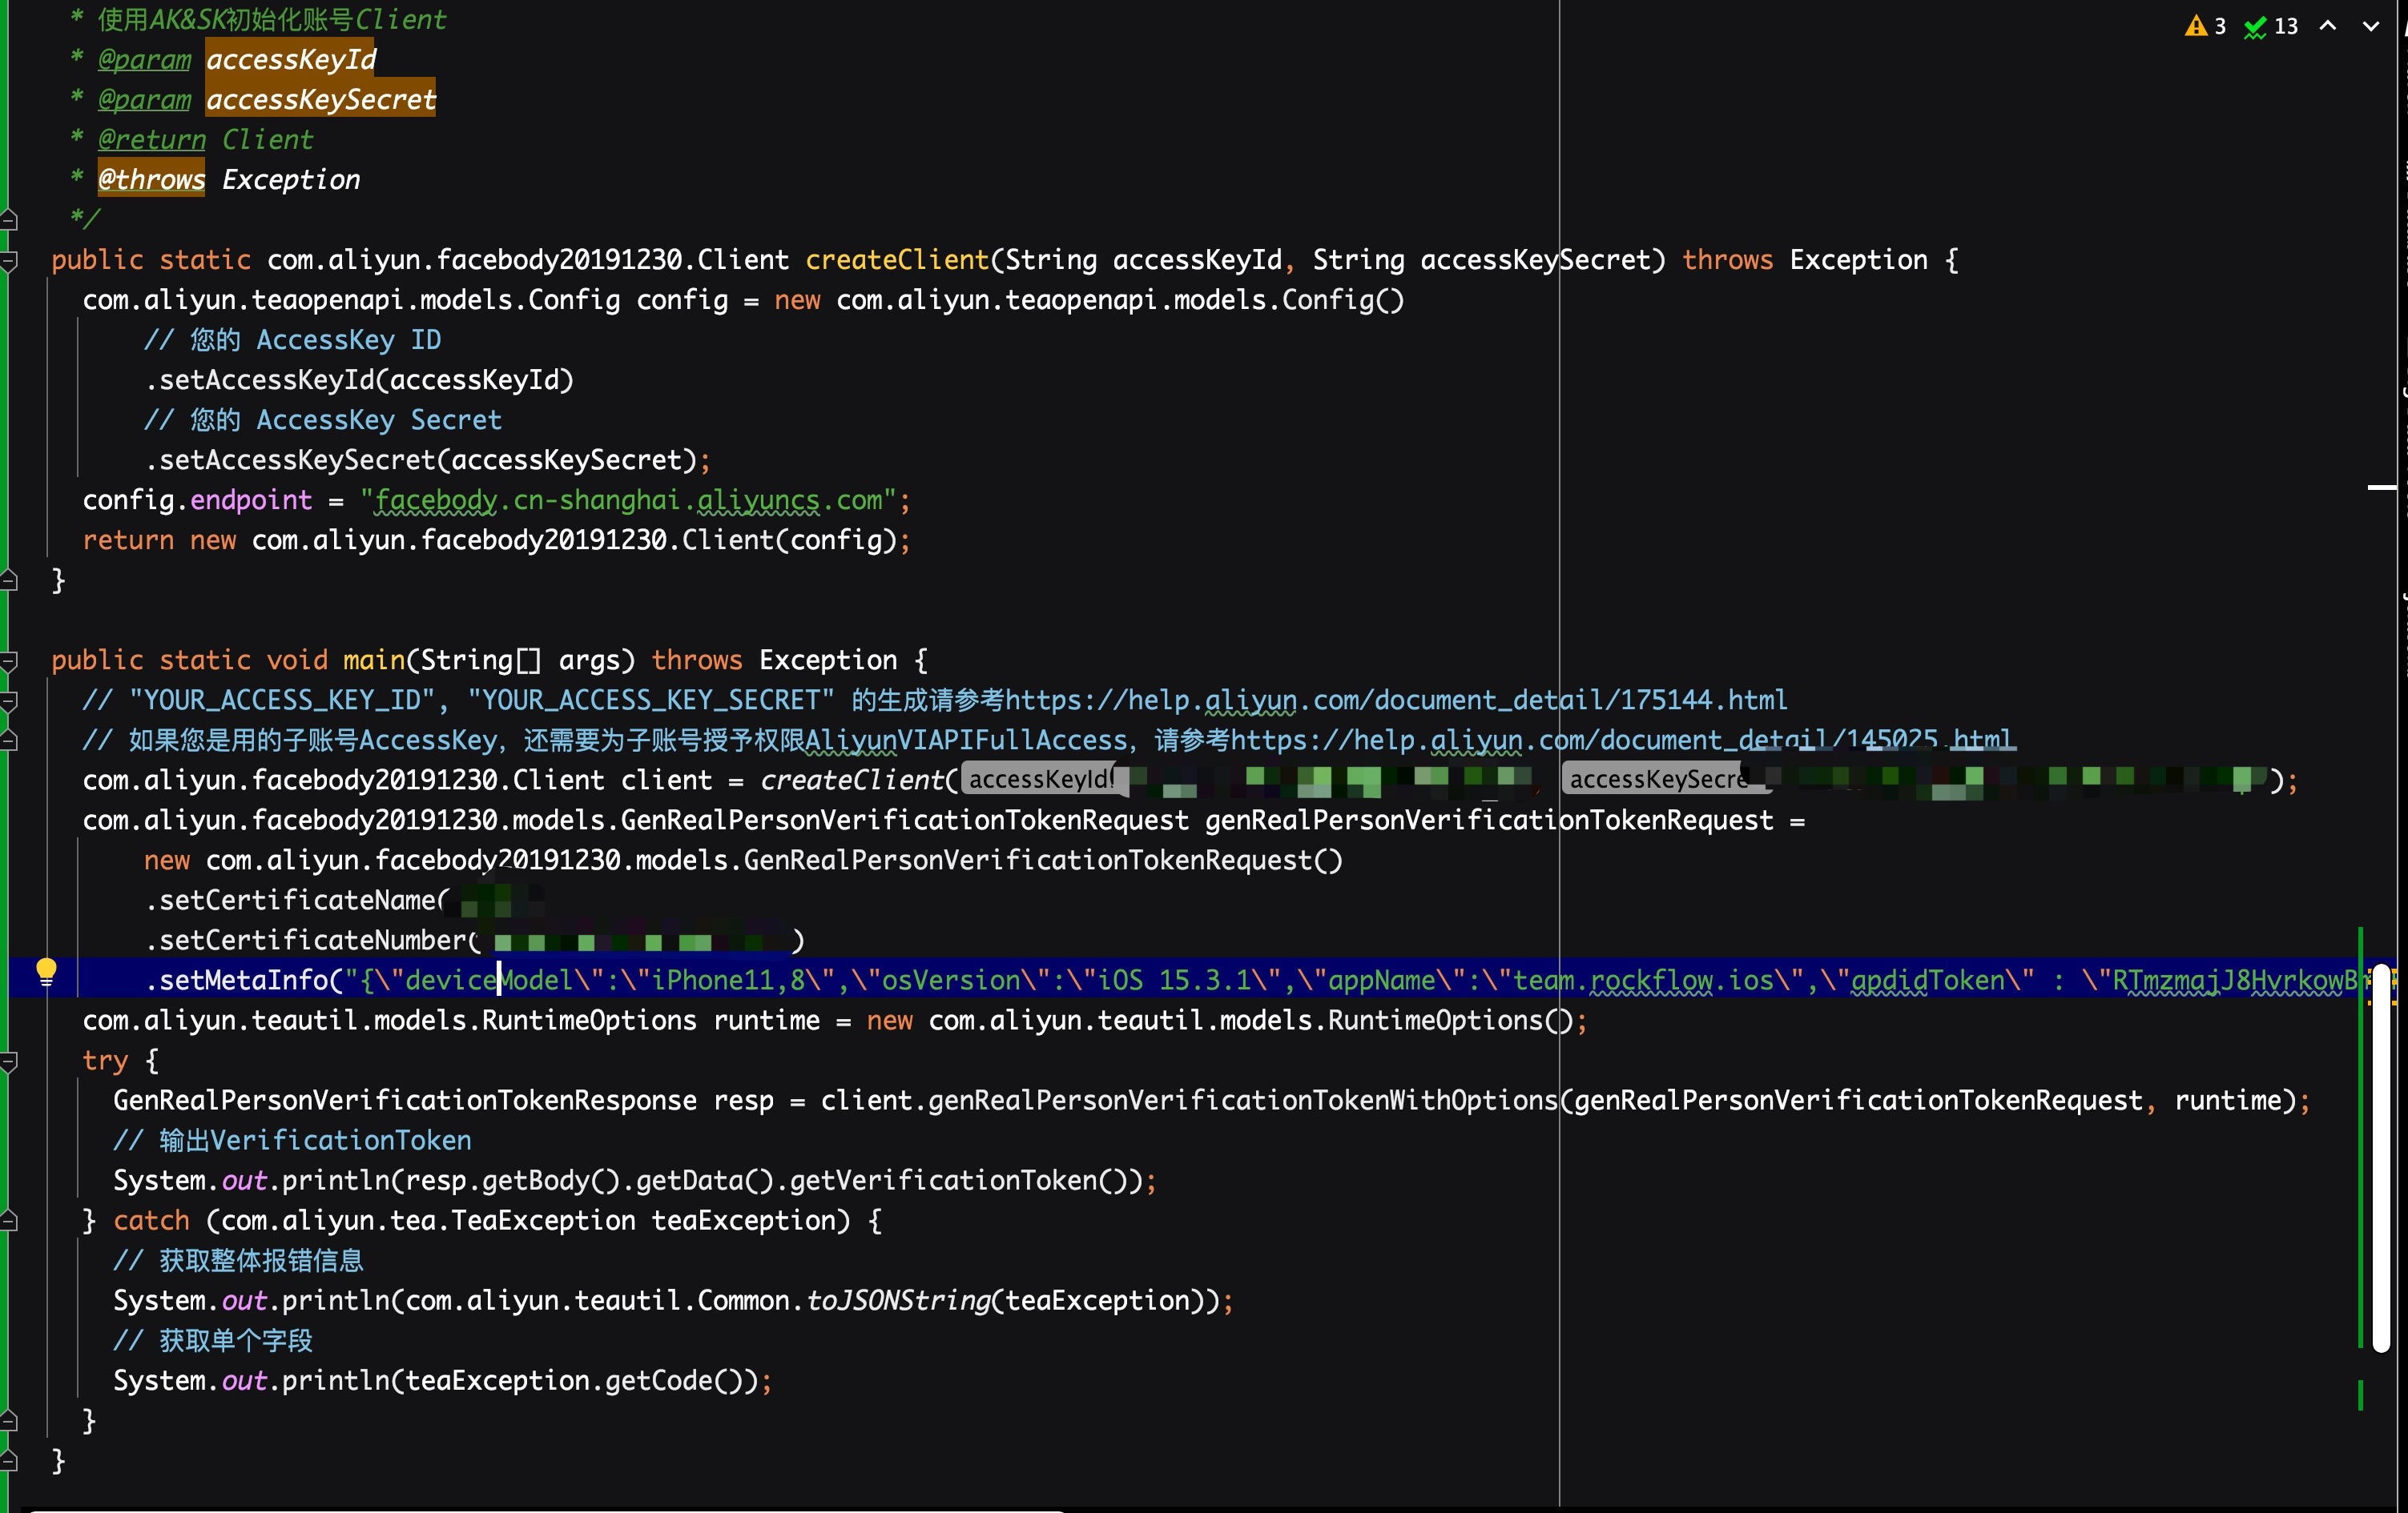Click the yellow warnings indicator showing 3
The height and width of the screenshot is (1513, 2408).
click(x=2205, y=26)
